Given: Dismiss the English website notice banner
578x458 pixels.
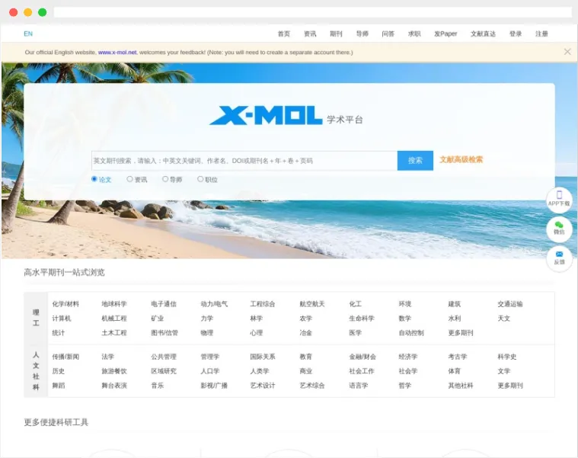Looking at the screenshot, I should click(x=567, y=52).
